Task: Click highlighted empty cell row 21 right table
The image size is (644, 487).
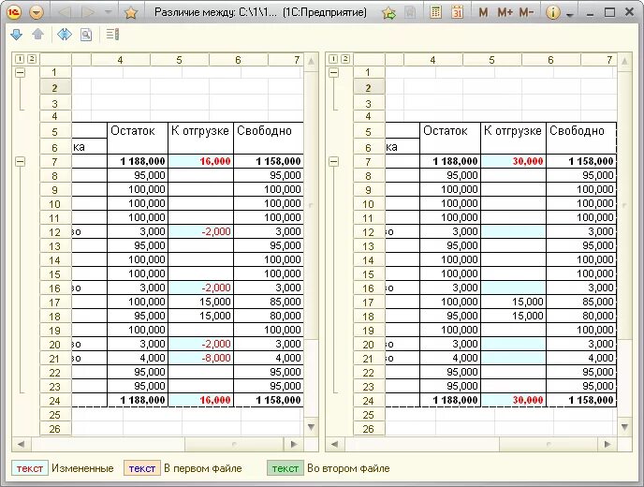Action: tap(513, 358)
